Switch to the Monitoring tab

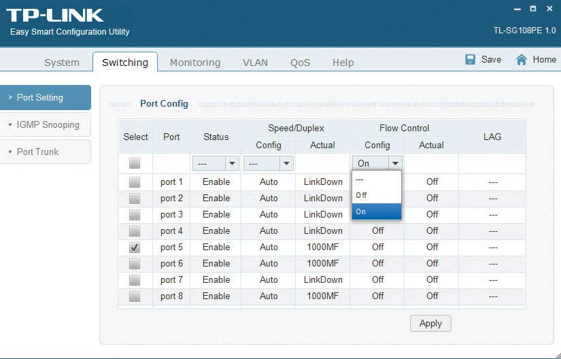pyautogui.click(x=195, y=63)
